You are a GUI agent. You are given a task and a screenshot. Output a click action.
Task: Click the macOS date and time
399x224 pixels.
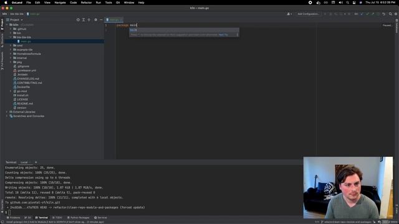pos(380,2)
